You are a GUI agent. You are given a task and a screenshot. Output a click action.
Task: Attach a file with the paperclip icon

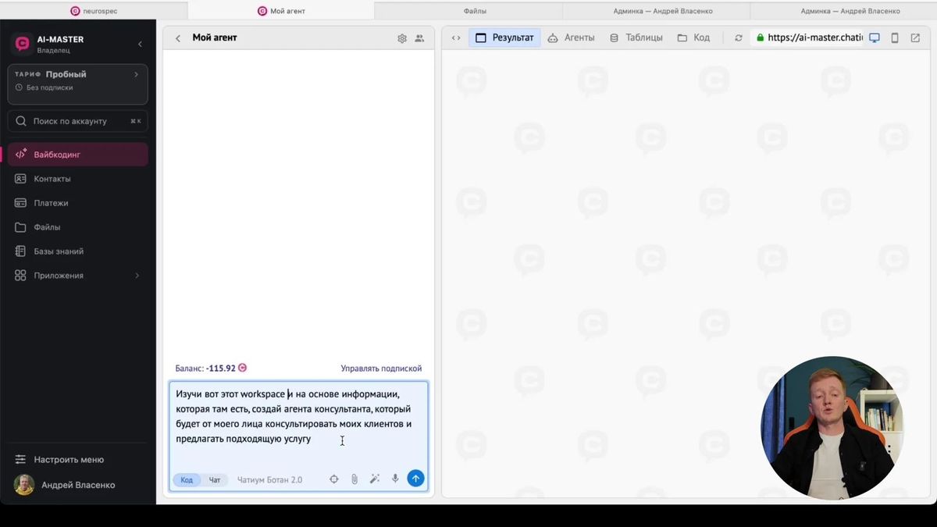pos(354,479)
